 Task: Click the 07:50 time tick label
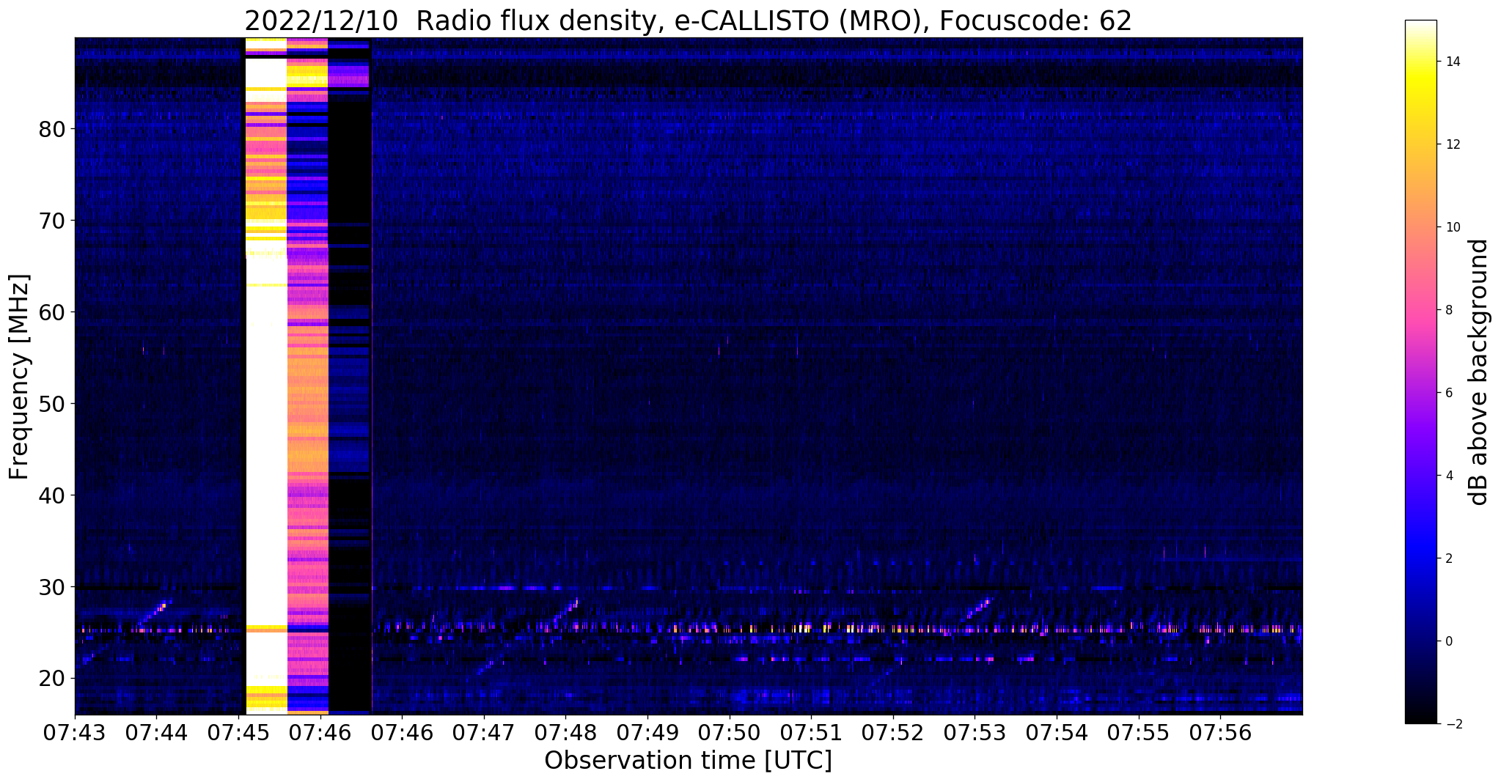click(730, 731)
